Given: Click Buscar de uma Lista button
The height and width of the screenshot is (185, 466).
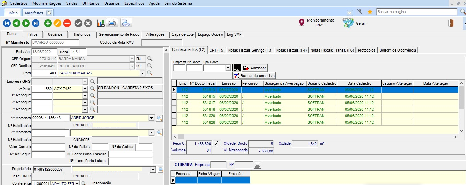Looking at the screenshot, I should (x=255, y=75).
